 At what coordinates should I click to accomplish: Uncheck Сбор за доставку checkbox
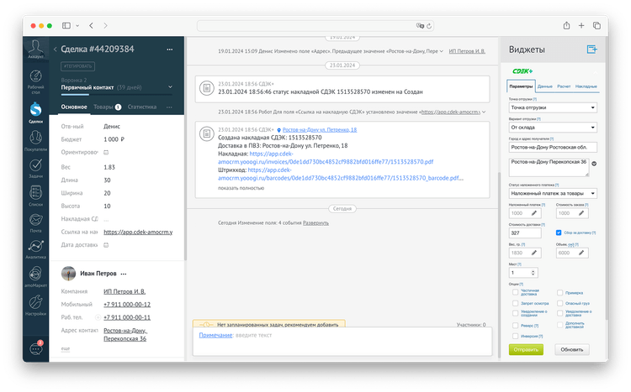click(x=559, y=233)
